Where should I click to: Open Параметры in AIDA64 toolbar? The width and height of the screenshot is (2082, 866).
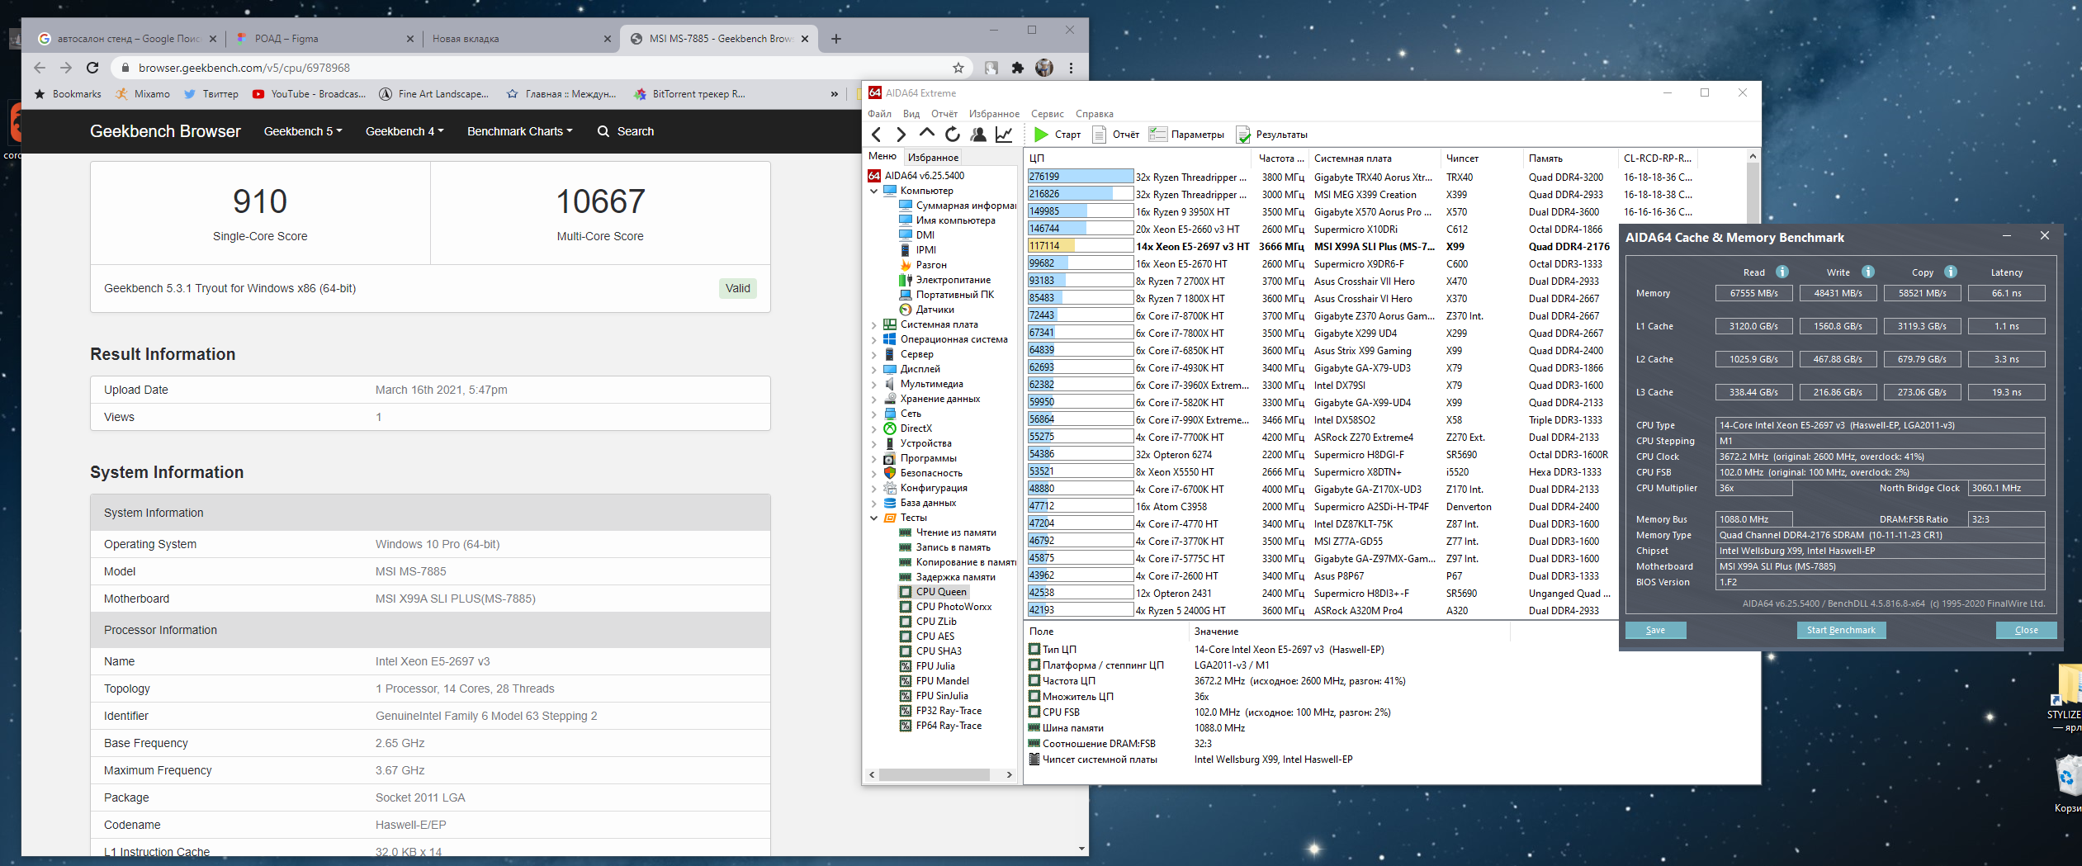point(1187,135)
